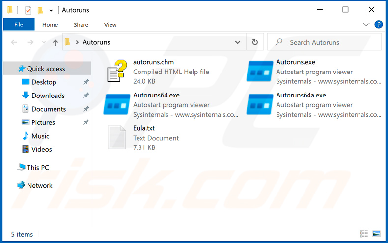Unpin Pictures using its pin icon
388x243 pixels.
pos(86,122)
